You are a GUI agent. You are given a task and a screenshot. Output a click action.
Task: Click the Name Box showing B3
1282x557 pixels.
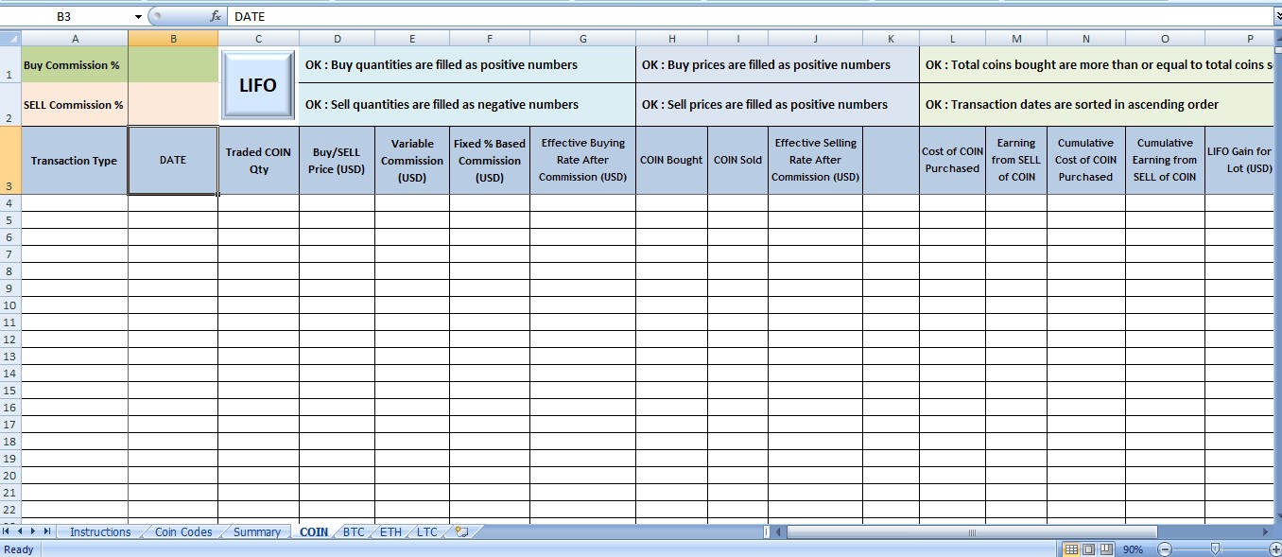pyautogui.click(x=64, y=16)
